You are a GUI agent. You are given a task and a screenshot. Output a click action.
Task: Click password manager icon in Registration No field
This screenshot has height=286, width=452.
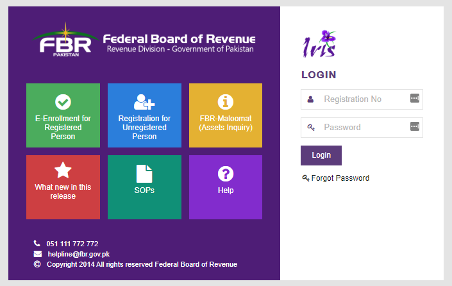[x=414, y=98]
